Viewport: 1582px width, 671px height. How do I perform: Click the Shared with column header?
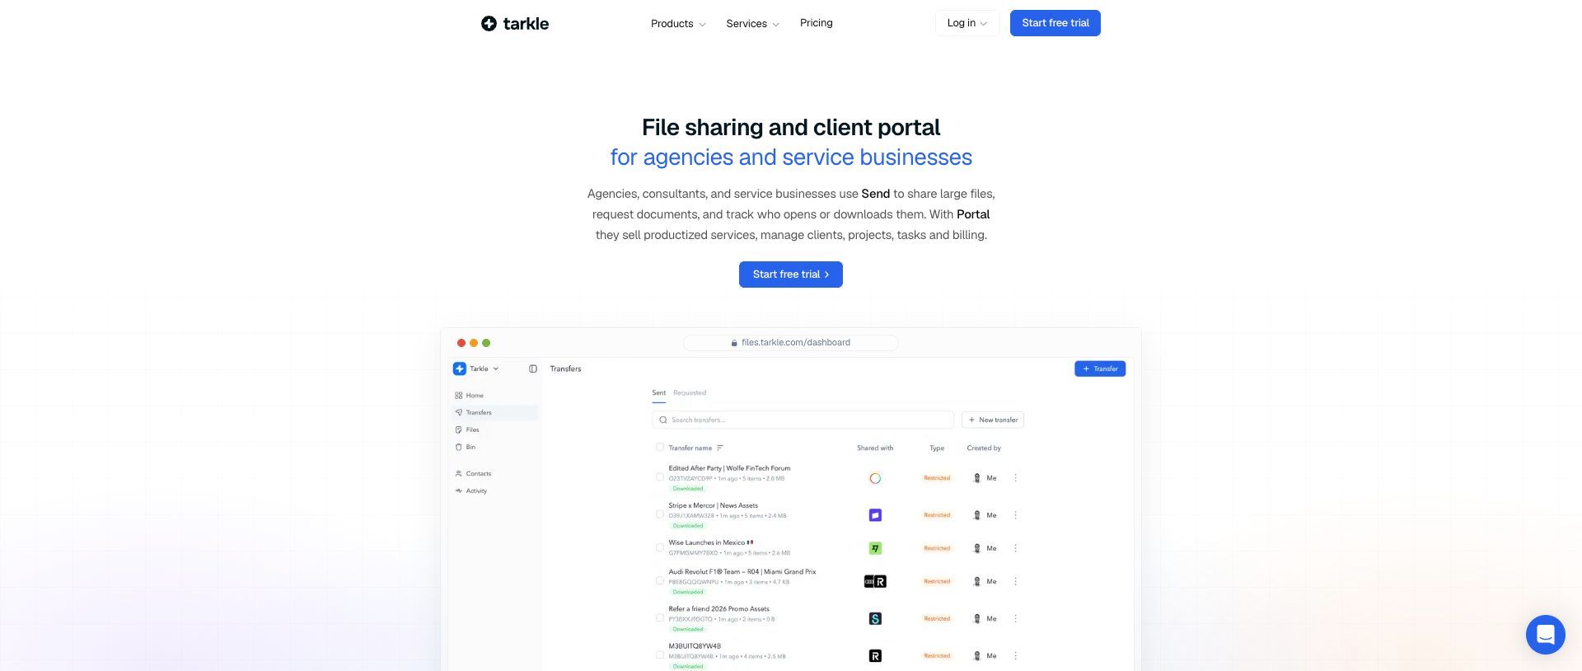tap(875, 448)
